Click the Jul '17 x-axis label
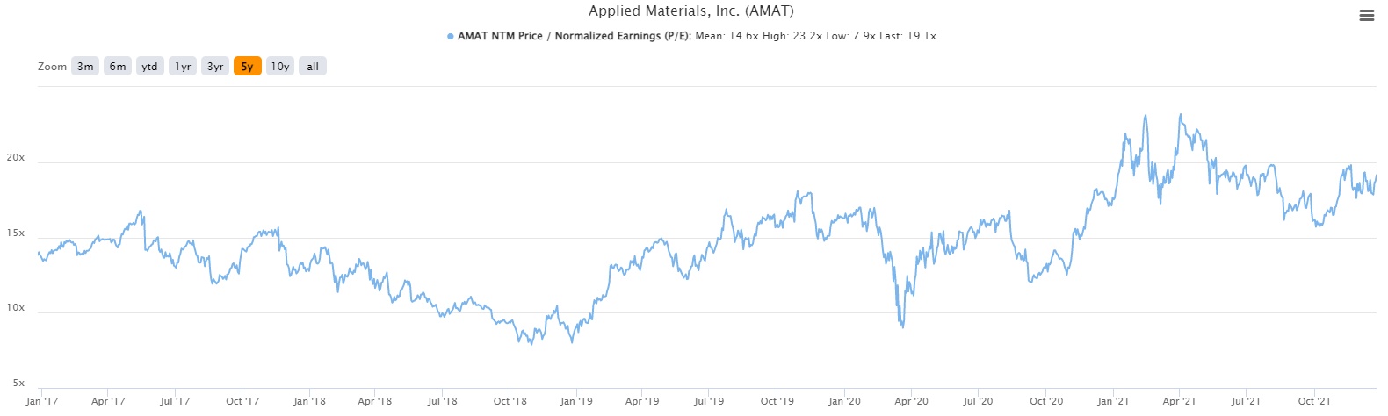The image size is (1388, 416). click(x=175, y=401)
